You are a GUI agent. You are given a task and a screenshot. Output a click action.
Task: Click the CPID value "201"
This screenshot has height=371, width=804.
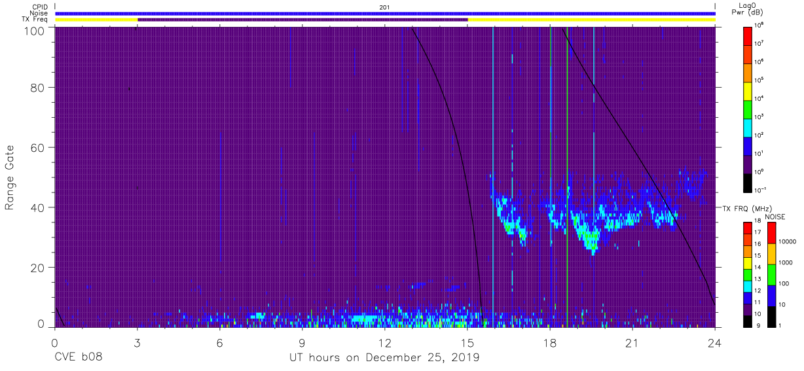384,7
